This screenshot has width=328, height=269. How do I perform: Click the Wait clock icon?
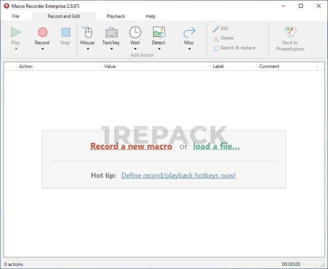pyautogui.click(x=135, y=32)
